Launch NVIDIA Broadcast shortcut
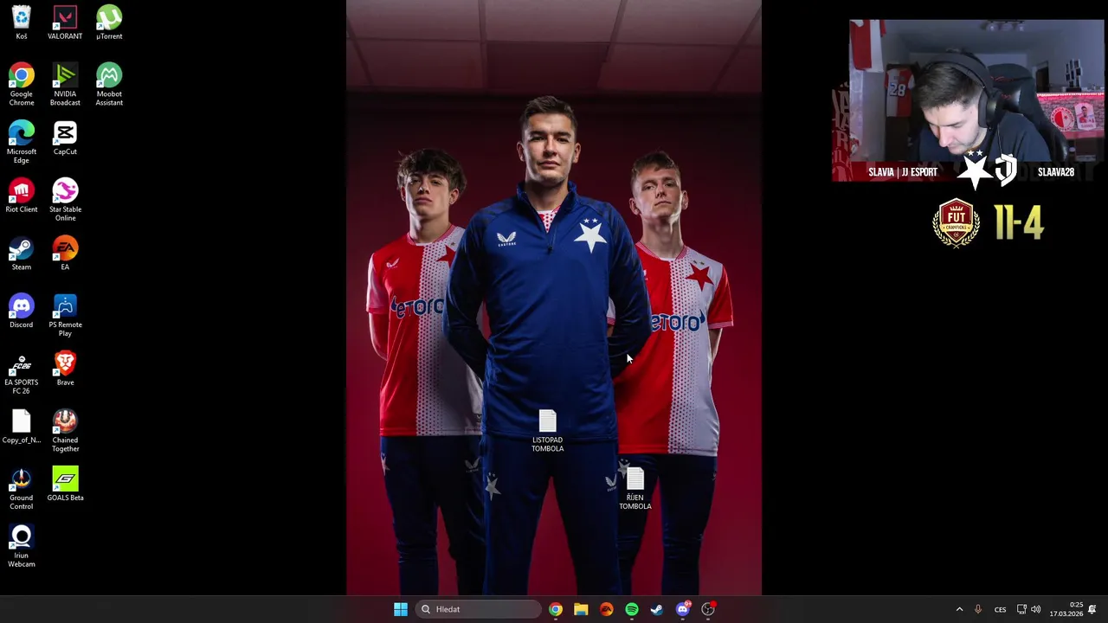 click(x=65, y=85)
